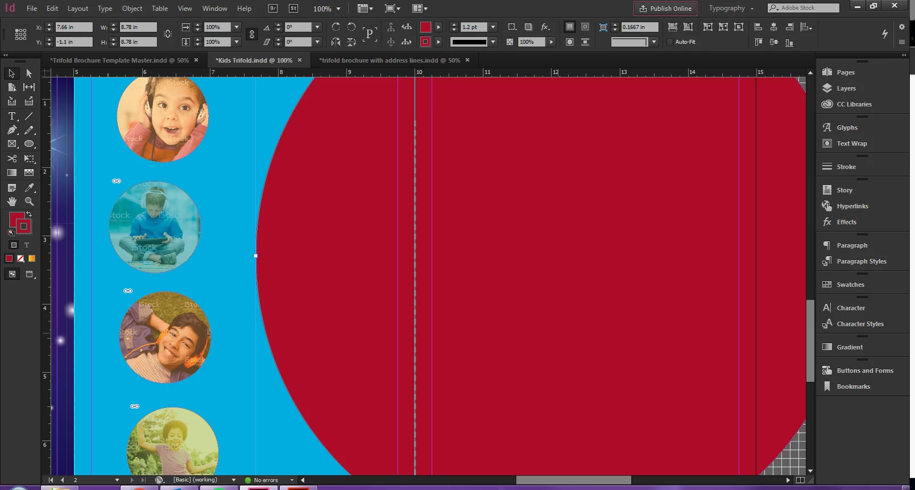Open the opacity 100% flyout arrow
Screen dimensions: 915x490
point(551,42)
